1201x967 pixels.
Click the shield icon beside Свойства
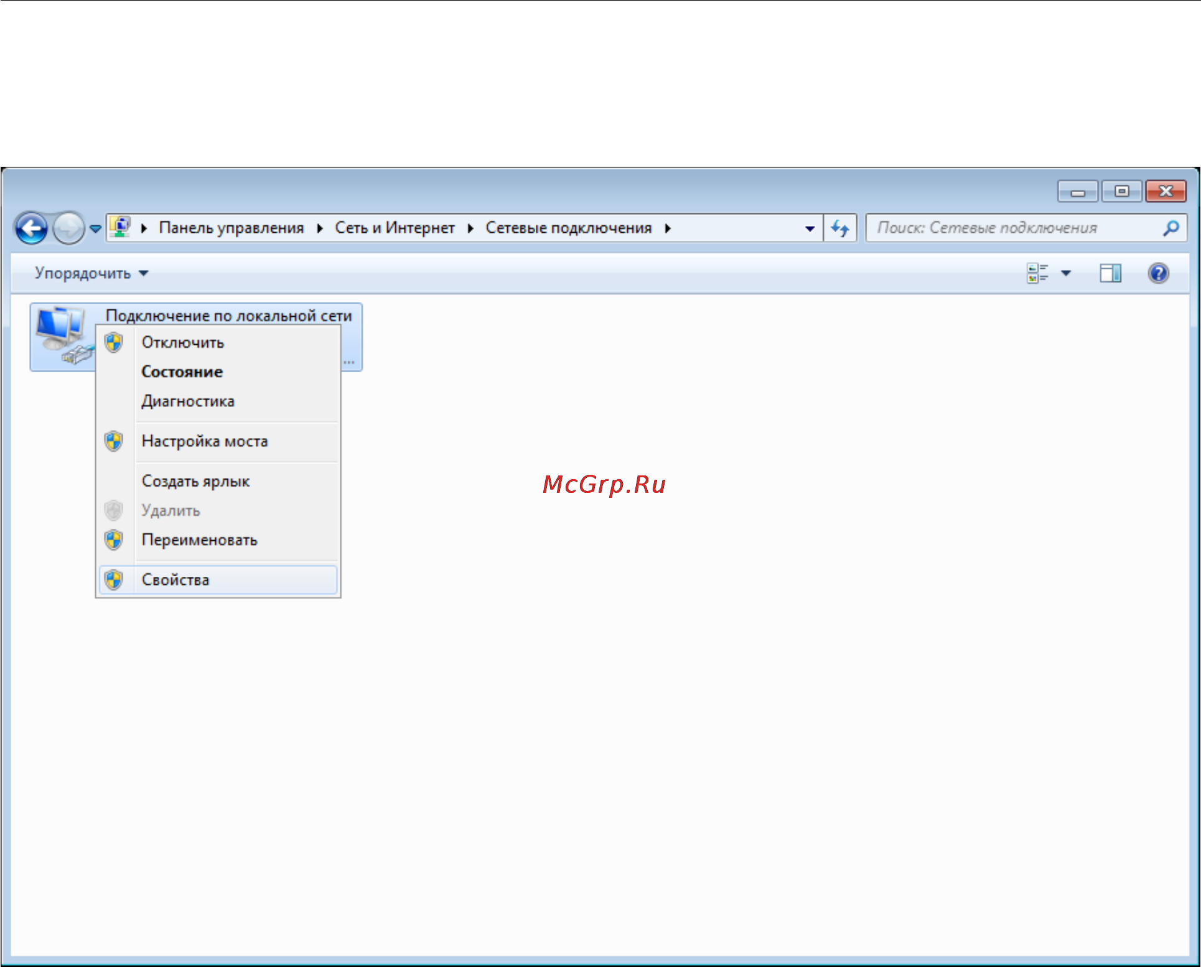(113, 579)
